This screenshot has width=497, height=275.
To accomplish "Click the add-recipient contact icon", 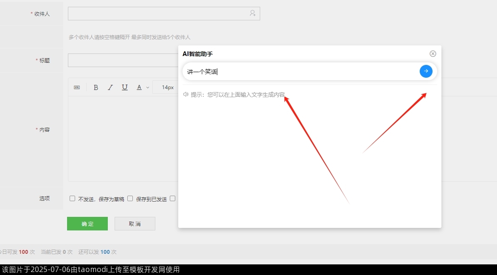I will 253,13.
